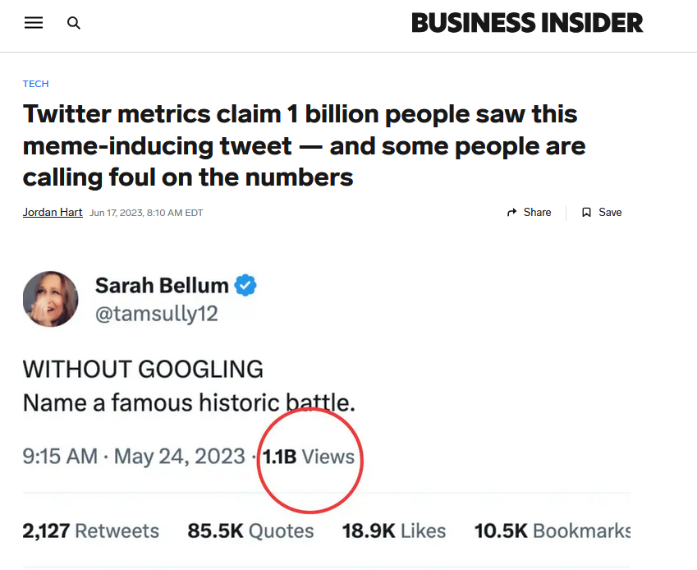Click the 85.5K Quotes count

click(250, 531)
